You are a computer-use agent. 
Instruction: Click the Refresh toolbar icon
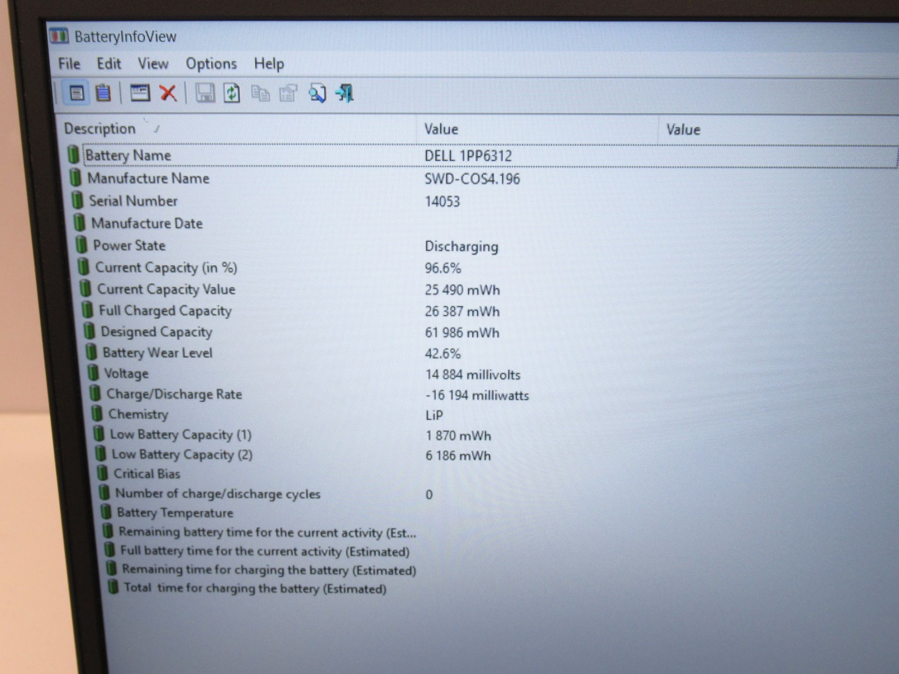pos(232,93)
